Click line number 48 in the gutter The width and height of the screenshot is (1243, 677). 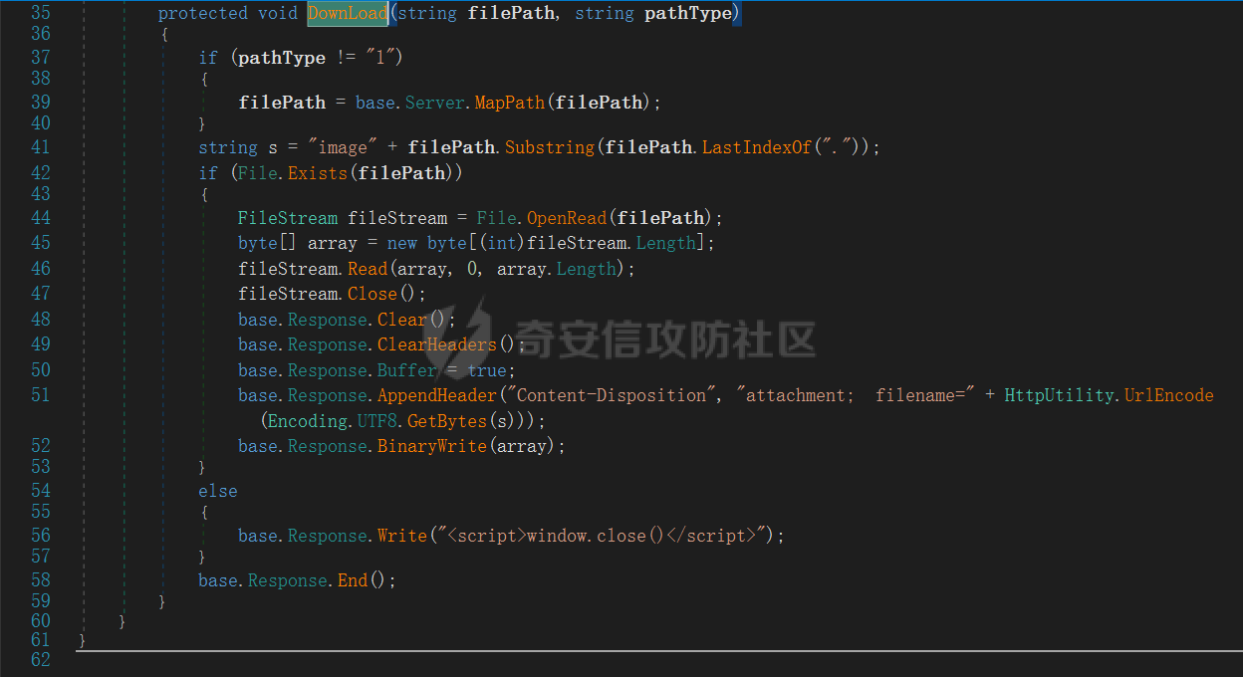(x=41, y=319)
